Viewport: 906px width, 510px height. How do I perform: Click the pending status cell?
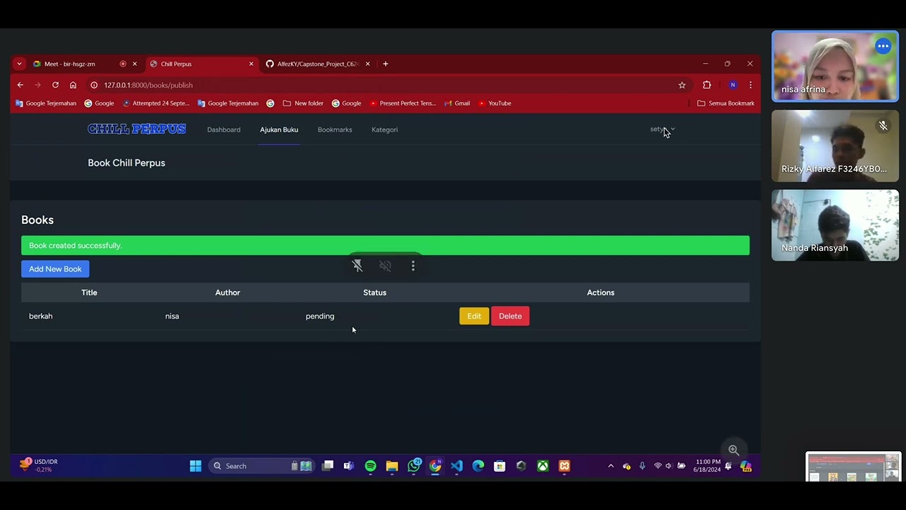pos(320,316)
